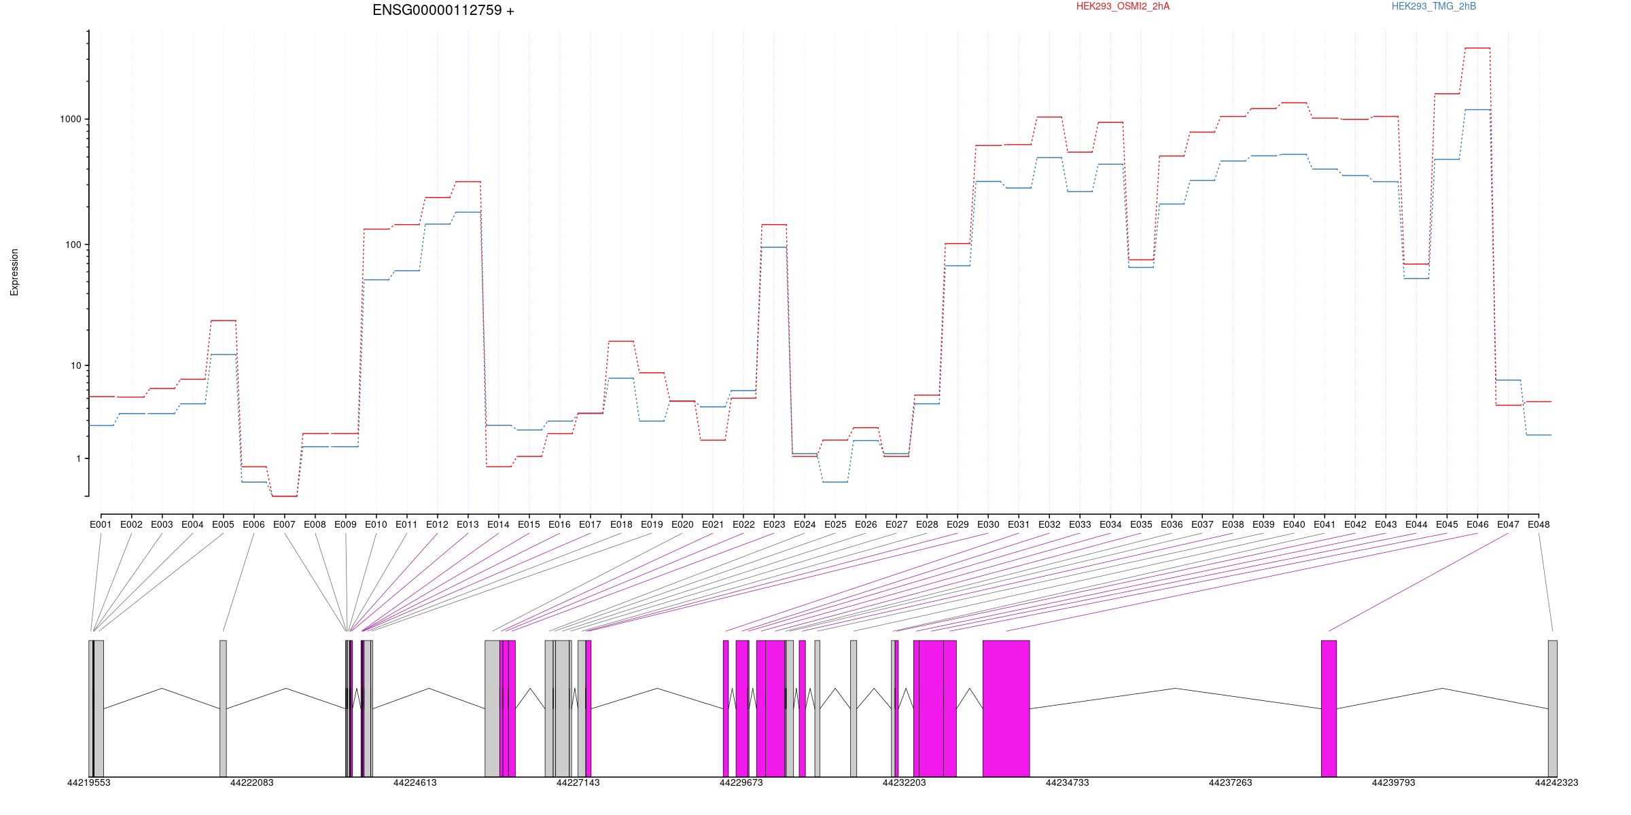Click the y-axis tick label 1000

pos(70,119)
